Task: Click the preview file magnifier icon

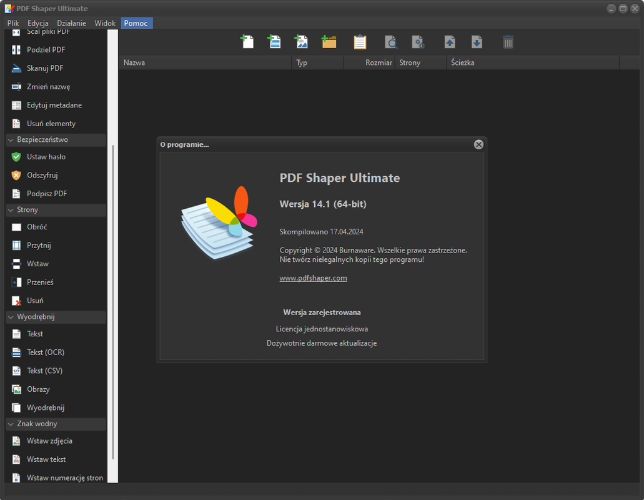Action: (391, 42)
